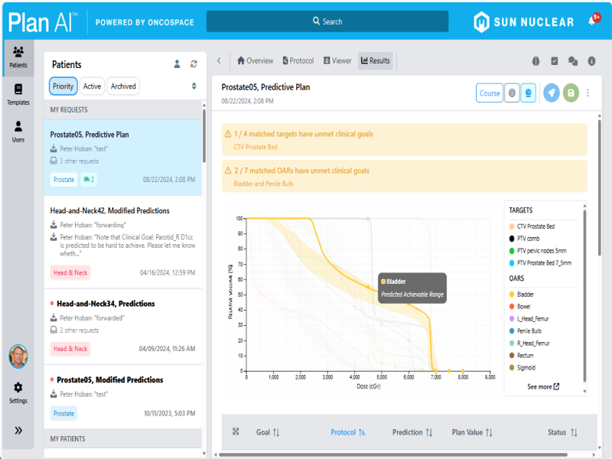Switch to the Overview tab

[255, 61]
